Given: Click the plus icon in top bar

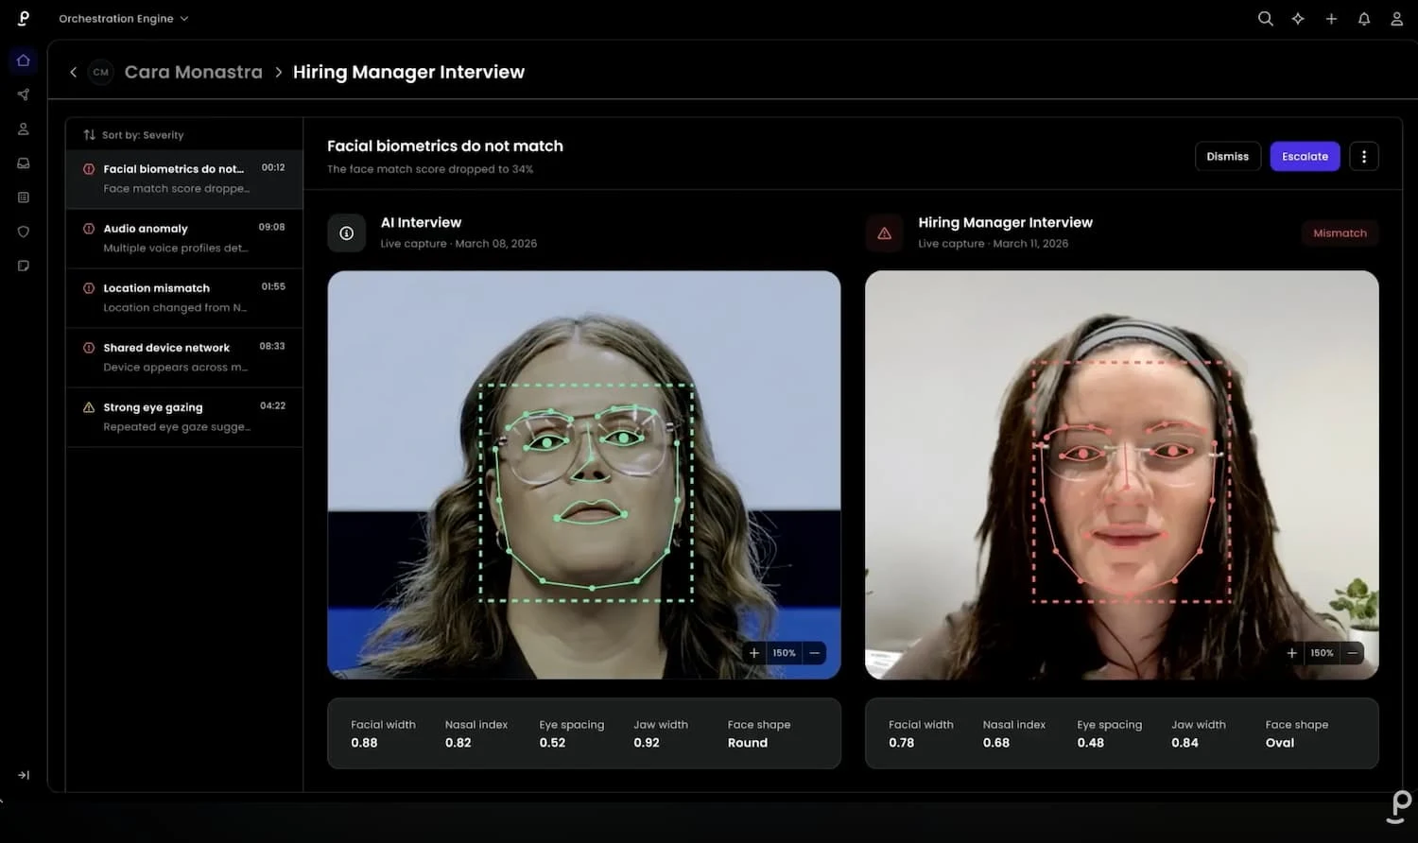Looking at the screenshot, I should (1331, 19).
